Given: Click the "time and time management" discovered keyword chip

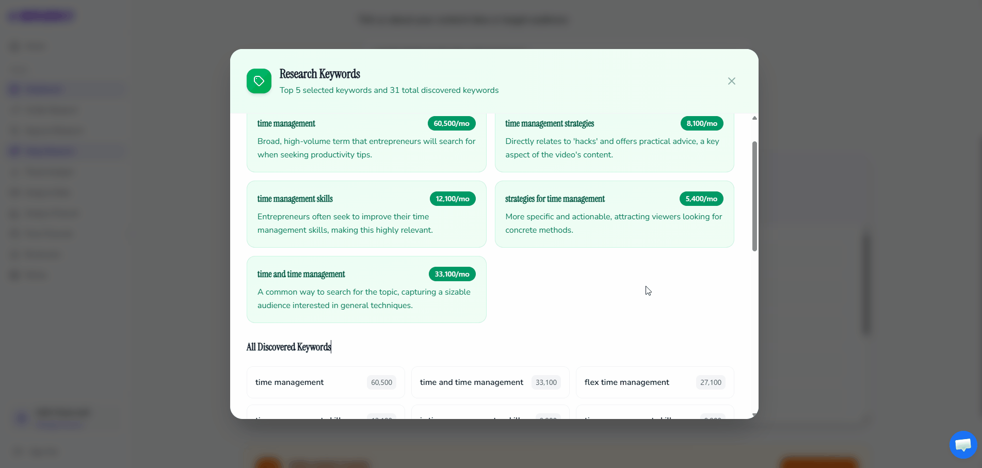Looking at the screenshot, I should click(490, 382).
